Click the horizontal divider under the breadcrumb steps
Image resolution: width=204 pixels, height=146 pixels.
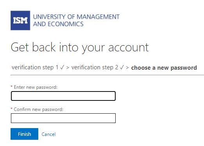coord(107,75)
